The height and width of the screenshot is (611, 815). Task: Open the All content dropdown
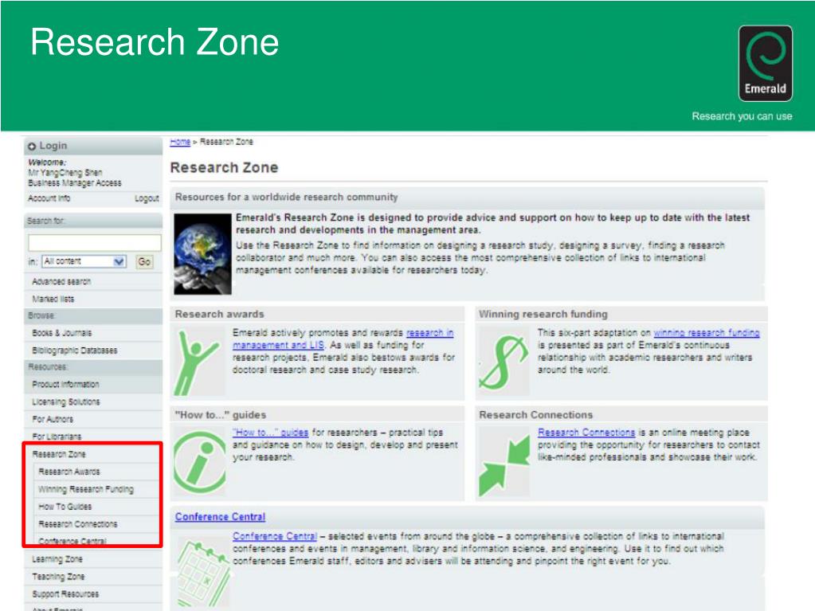[x=84, y=261]
